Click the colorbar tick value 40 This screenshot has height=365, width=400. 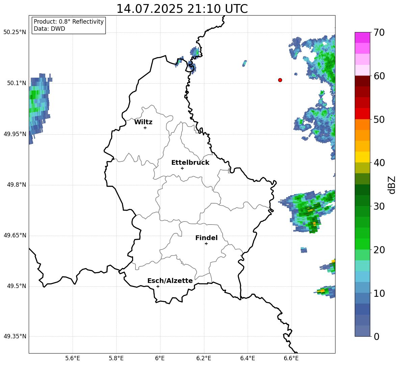[x=379, y=163]
